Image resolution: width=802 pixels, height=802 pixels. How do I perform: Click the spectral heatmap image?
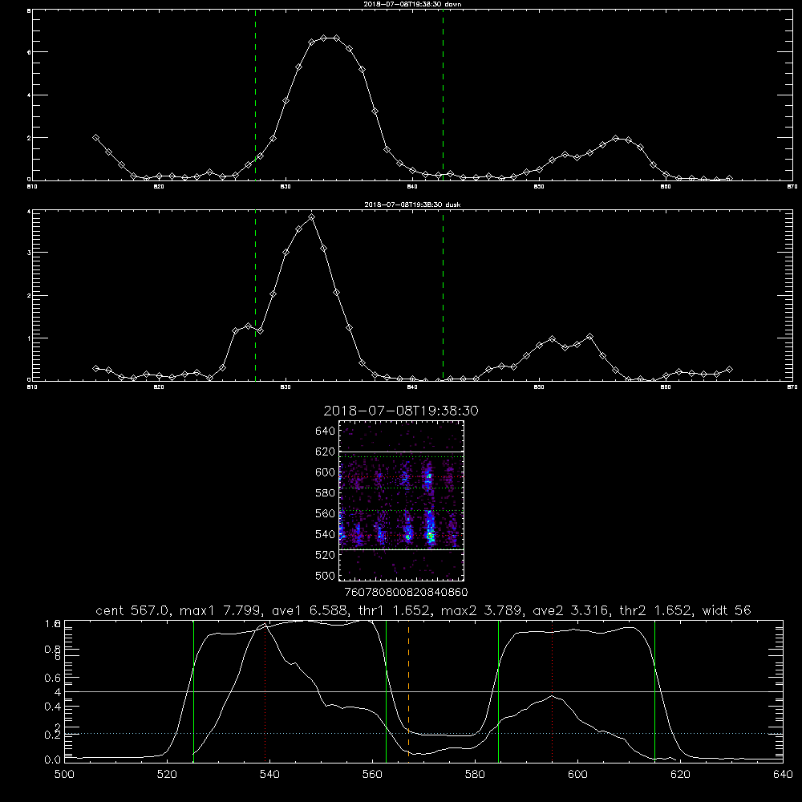[x=402, y=500]
